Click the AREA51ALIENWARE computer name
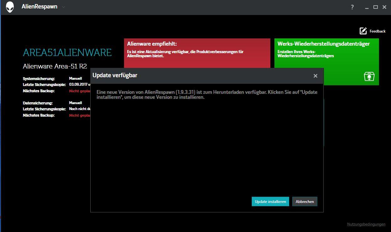This screenshot has height=232, width=391. [x=67, y=53]
